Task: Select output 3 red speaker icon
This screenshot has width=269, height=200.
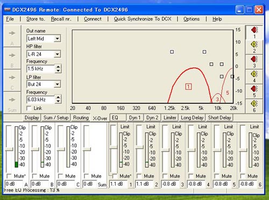Action: tap(254, 59)
